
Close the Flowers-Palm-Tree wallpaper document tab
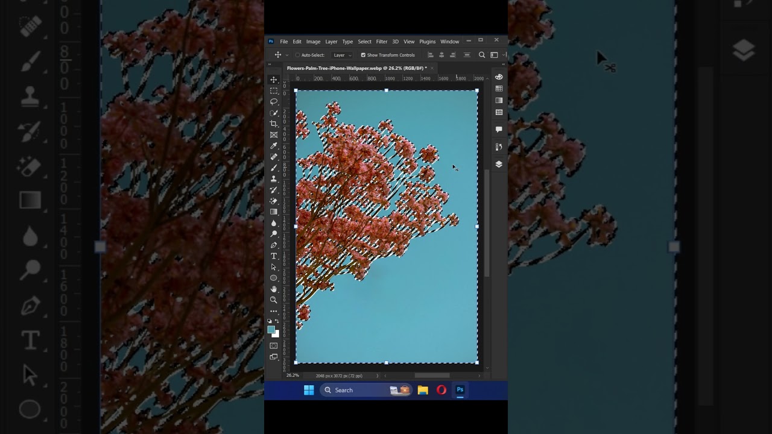[x=433, y=68]
